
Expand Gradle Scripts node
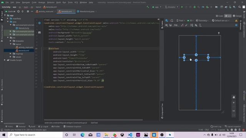click(5, 60)
